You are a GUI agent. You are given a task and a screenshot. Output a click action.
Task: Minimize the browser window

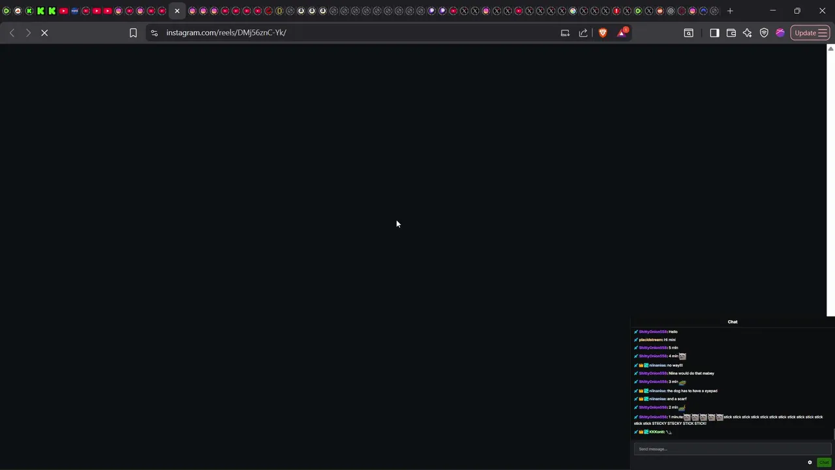(x=773, y=10)
